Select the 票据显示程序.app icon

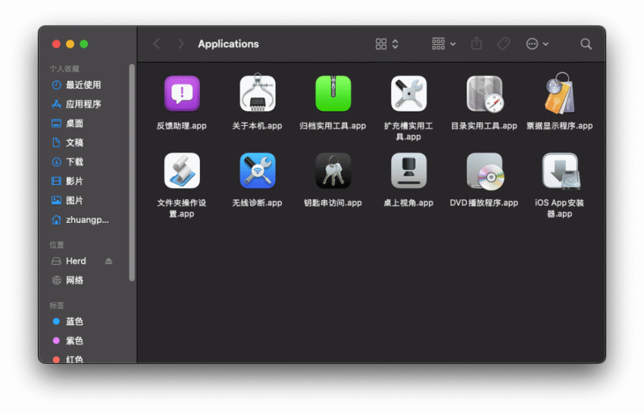coord(560,93)
